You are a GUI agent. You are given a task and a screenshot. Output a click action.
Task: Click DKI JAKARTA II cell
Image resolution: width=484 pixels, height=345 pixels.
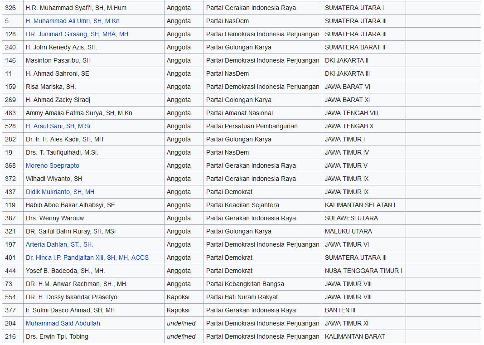[364, 61]
